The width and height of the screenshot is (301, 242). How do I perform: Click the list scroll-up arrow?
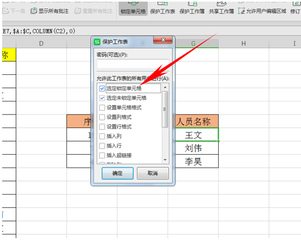165,87
